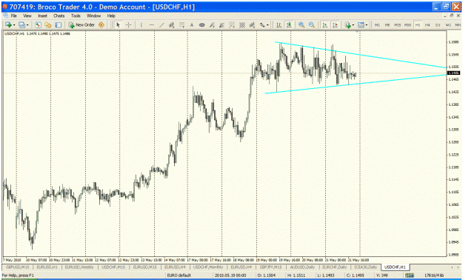Toggle chart auto scroll
Viewport: 463px width, 280px height.
tap(324, 24)
